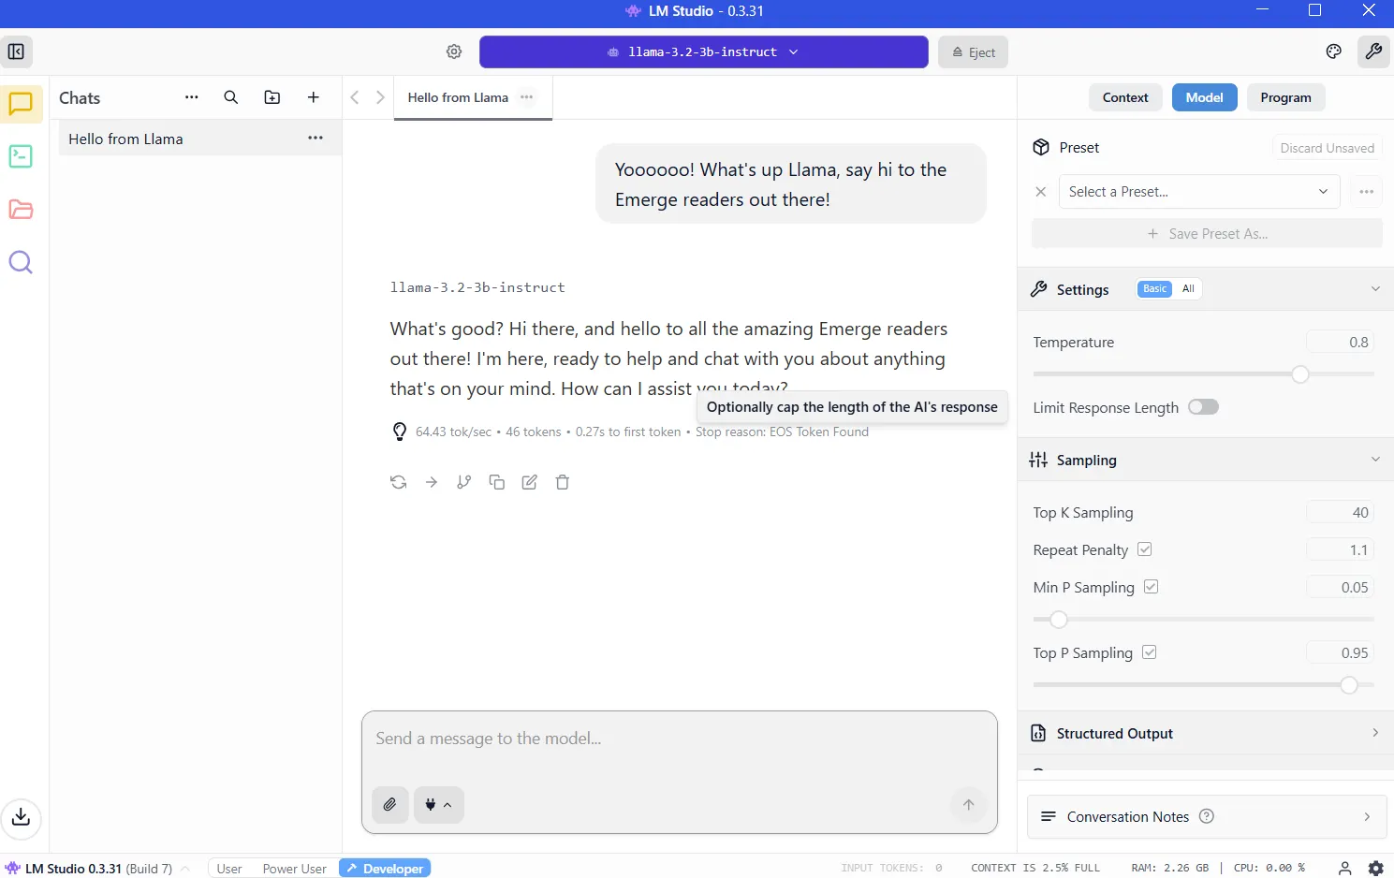Open the Select a Preset dropdown

tap(1196, 191)
